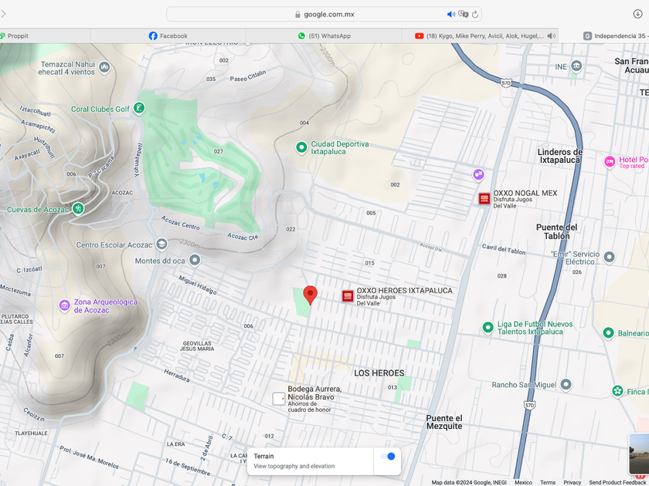The height and width of the screenshot is (486, 649).
Task: Select the OXXO HEROES IXTAPALUCA store icon
Action: point(348,296)
